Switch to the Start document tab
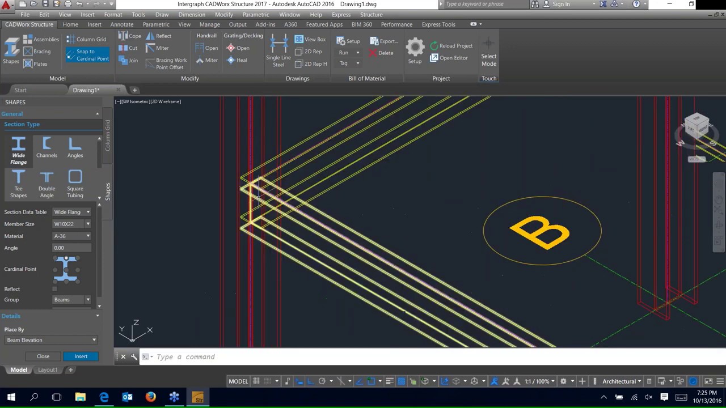The width and height of the screenshot is (726, 408). pyautogui.click(x=20, y=90)
